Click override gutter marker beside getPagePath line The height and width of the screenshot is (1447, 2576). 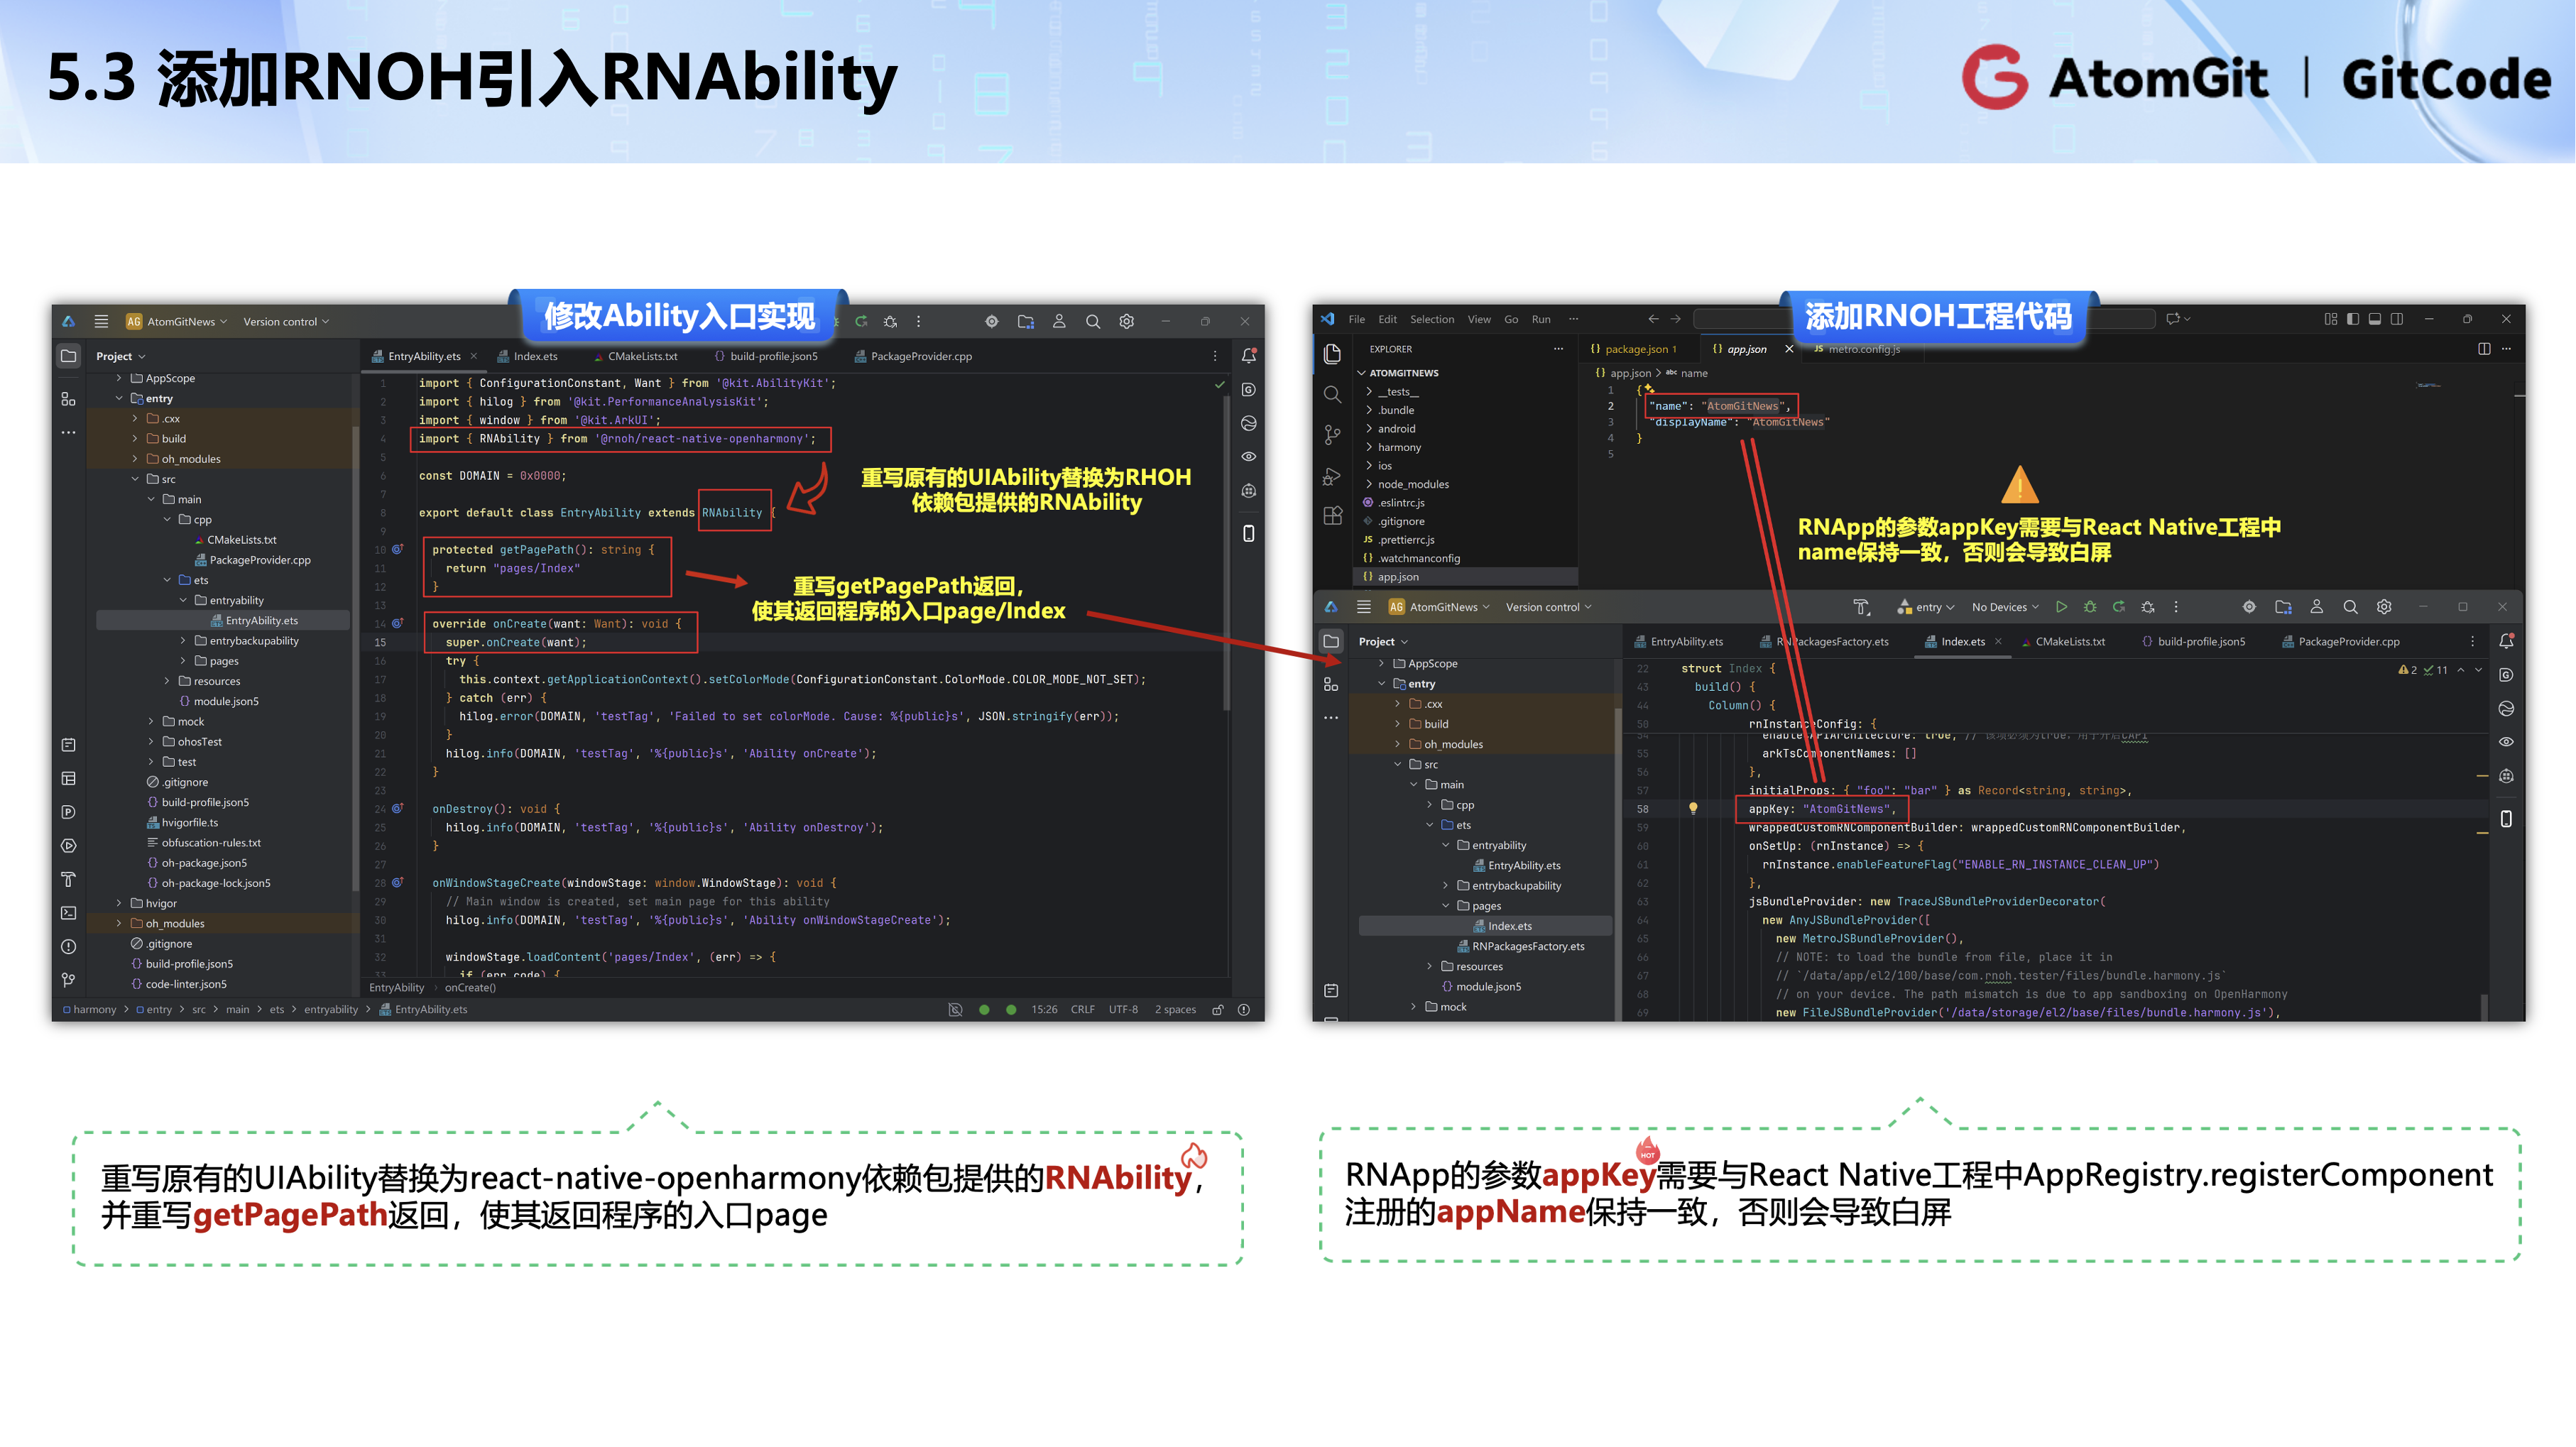click(397, 549)
